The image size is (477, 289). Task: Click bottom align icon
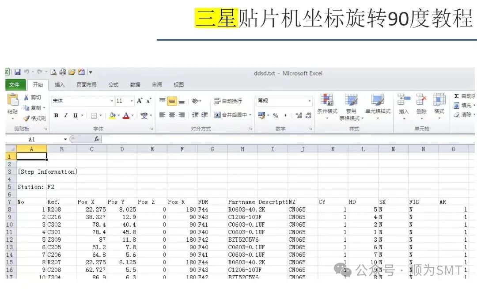182,102
